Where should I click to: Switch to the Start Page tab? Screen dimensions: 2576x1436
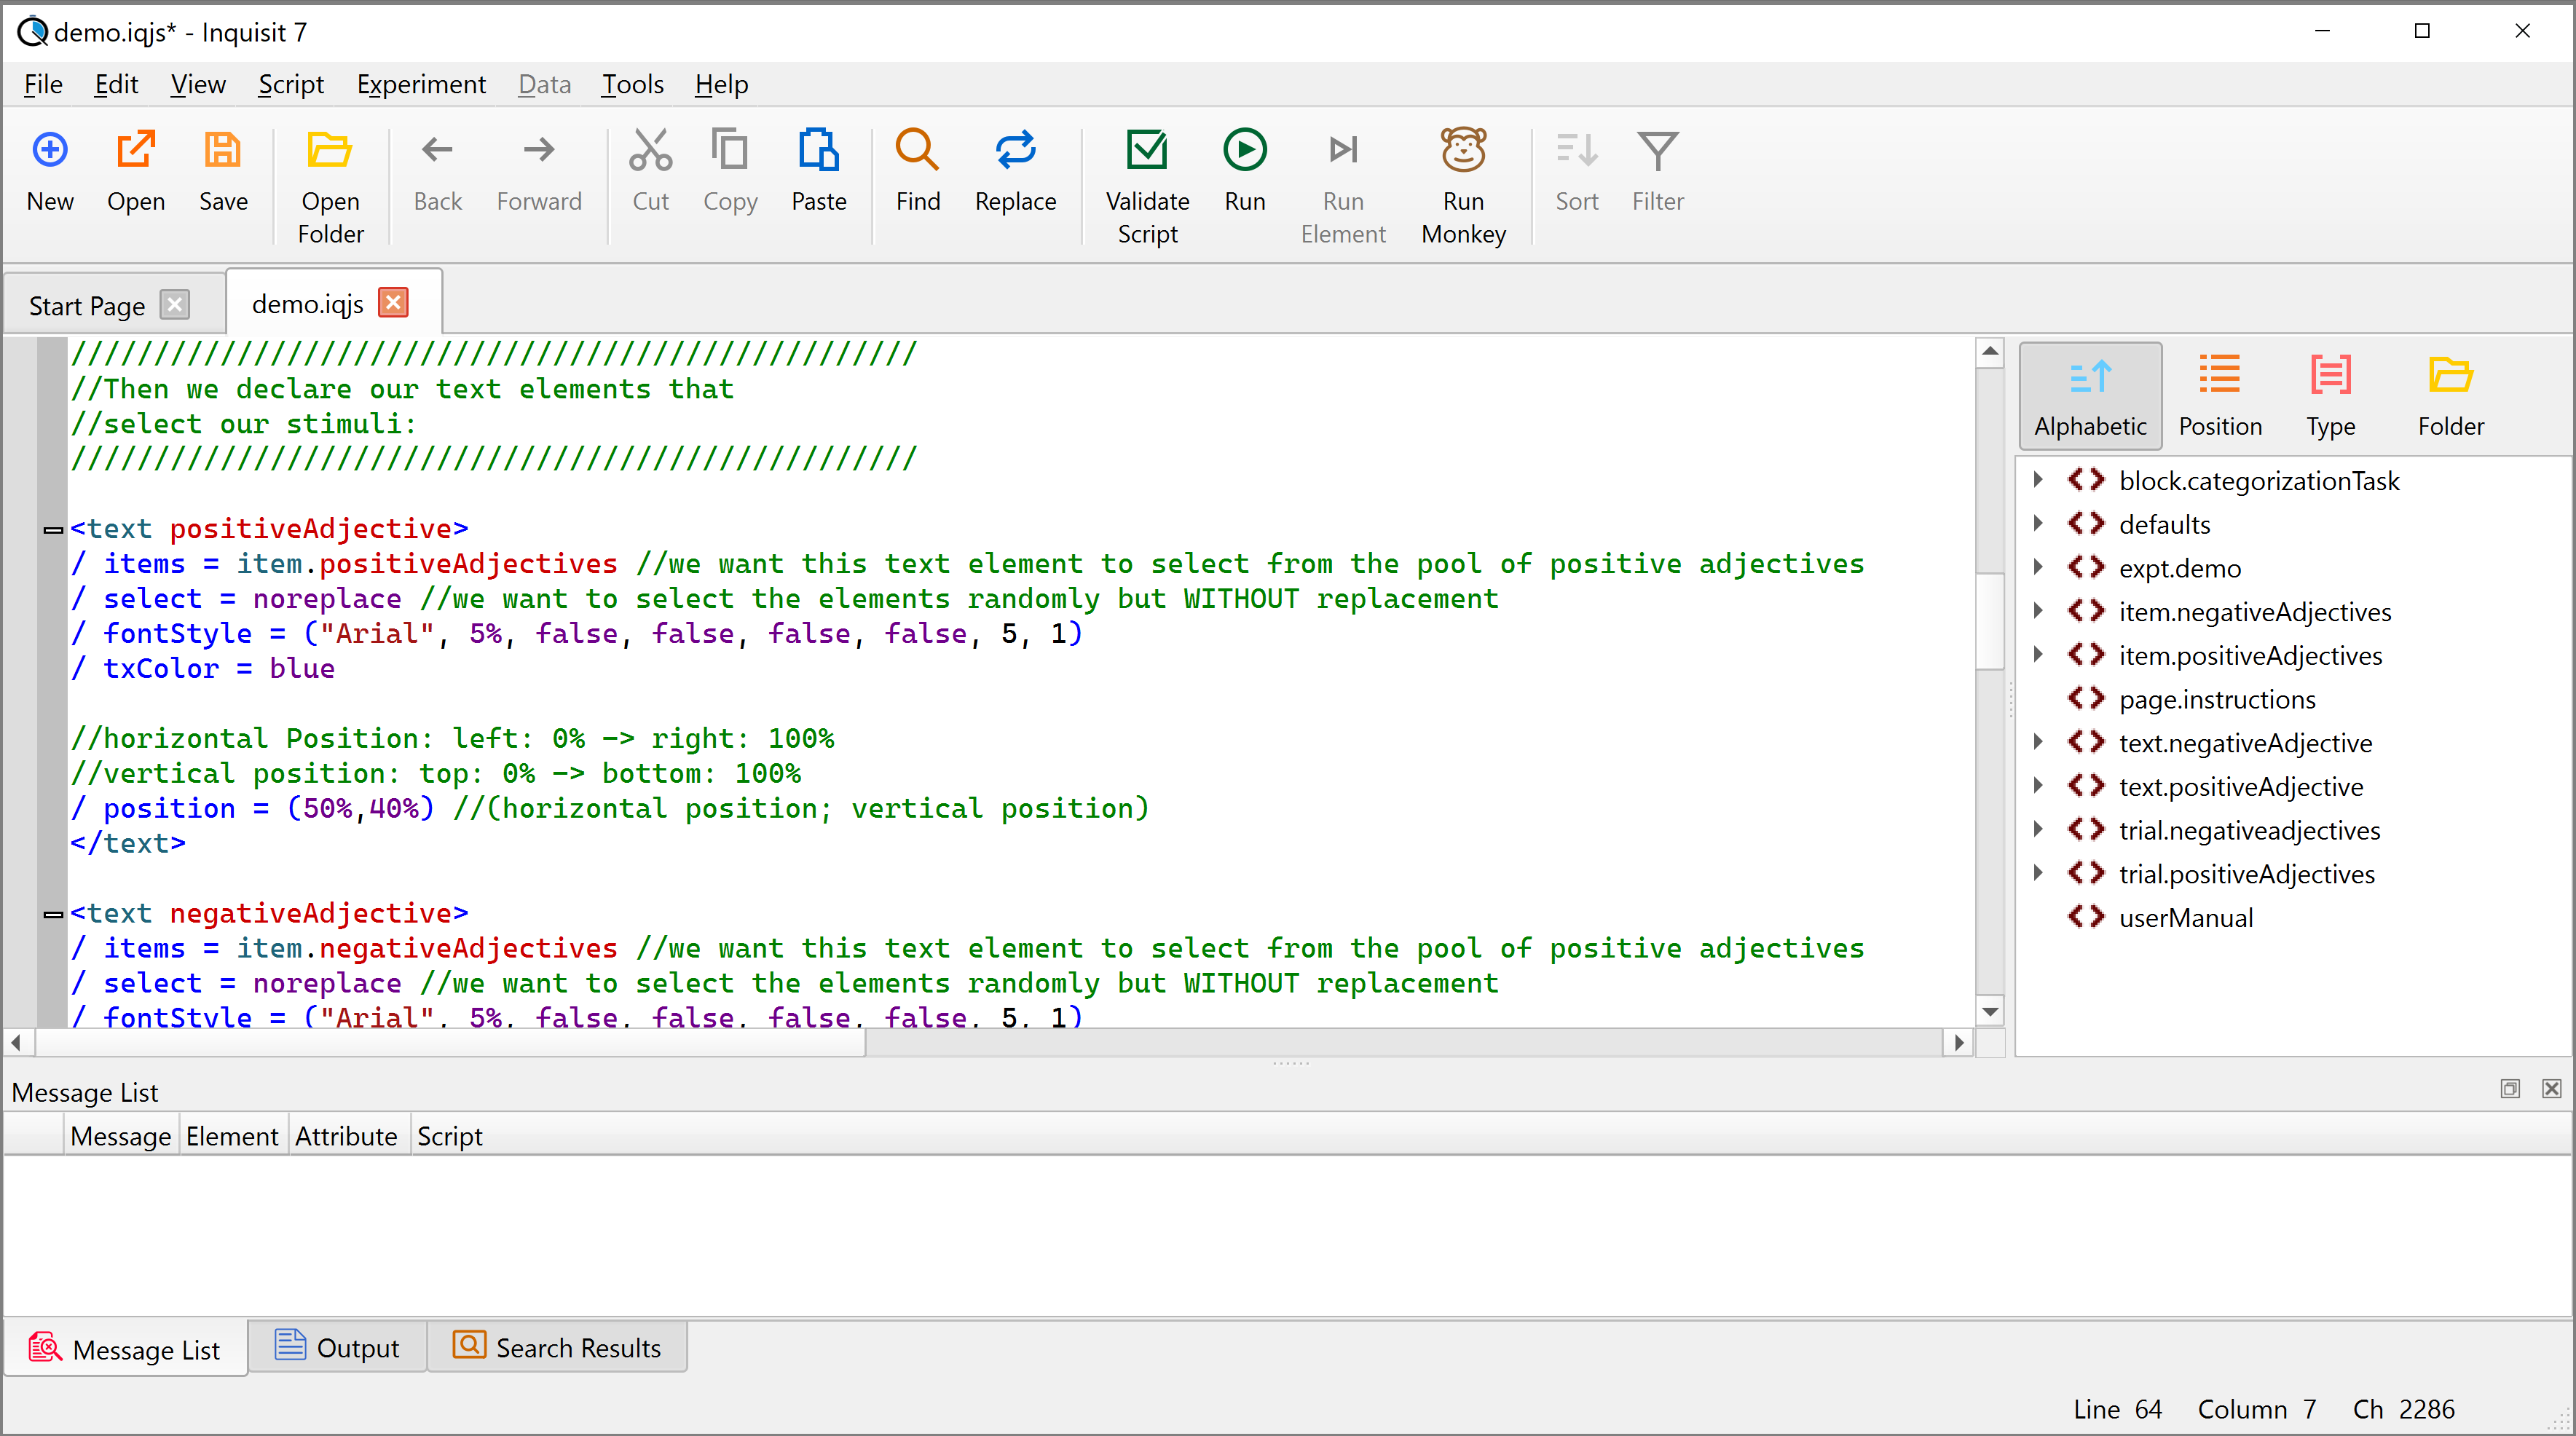(88, 301)
